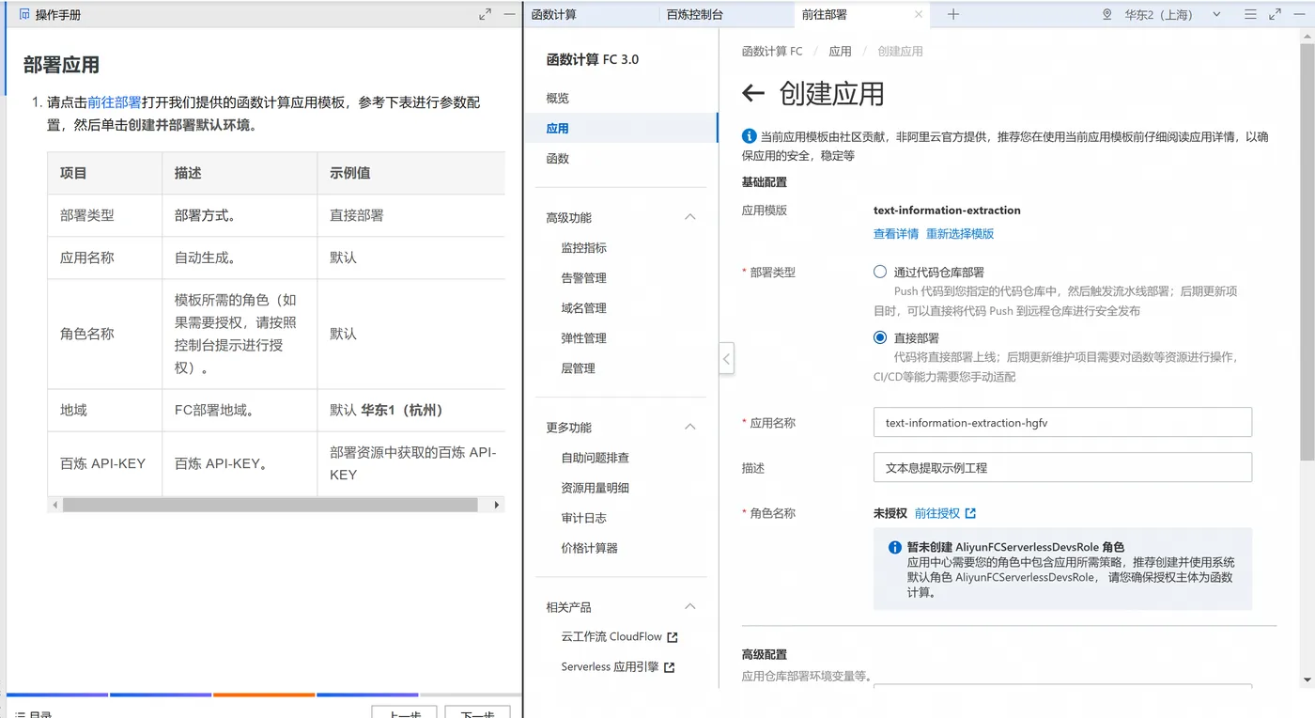Click the new tab plus icon
Screen dimensions: 1315x718
(x=953, y=14)
